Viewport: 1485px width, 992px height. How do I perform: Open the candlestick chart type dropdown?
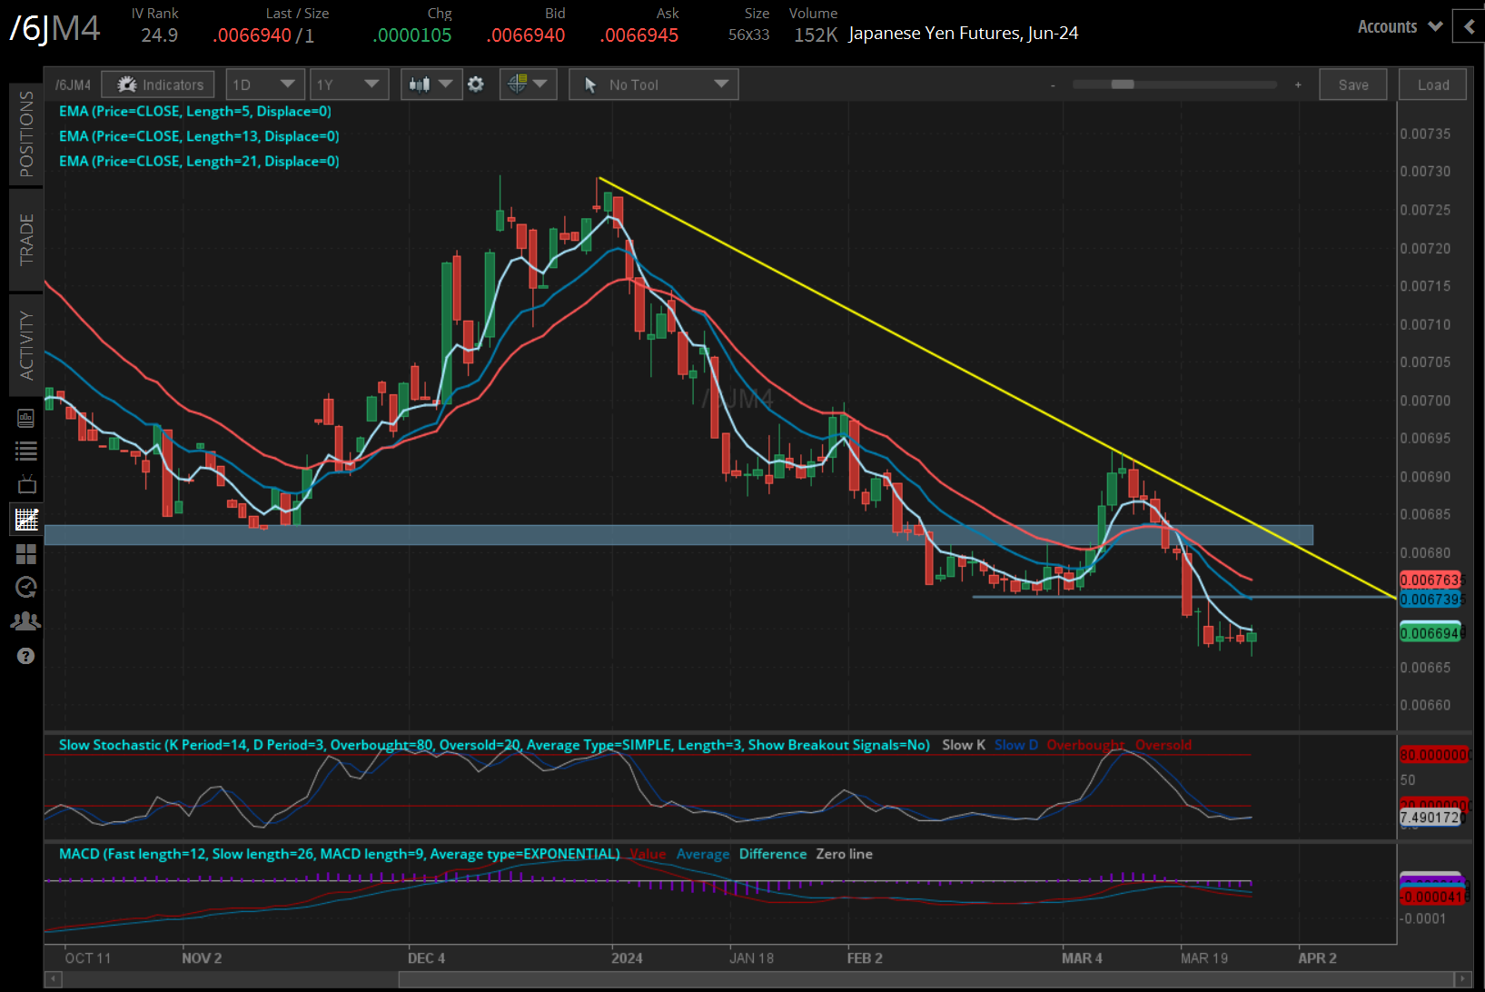(x=430, y=84)
